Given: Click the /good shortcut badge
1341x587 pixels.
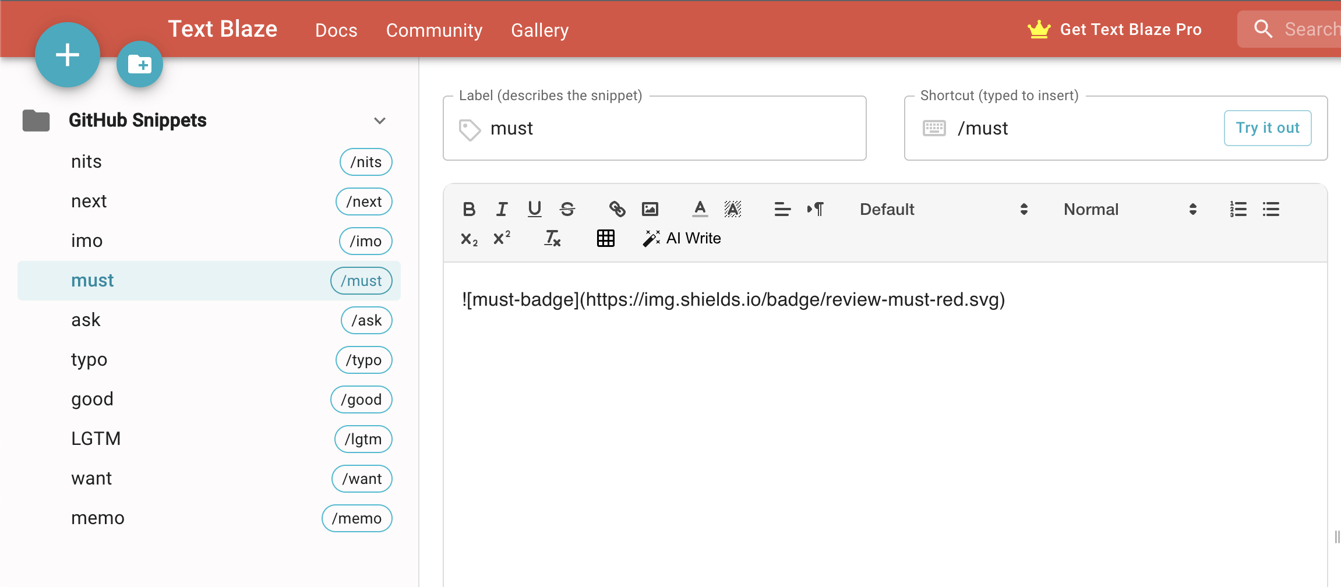Looking at the screenshot, I should [362, 399].
